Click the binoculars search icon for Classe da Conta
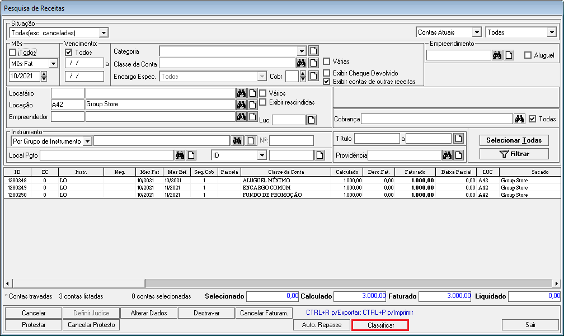564x336 pixels. pyautogui.click(x=301, y=63)
